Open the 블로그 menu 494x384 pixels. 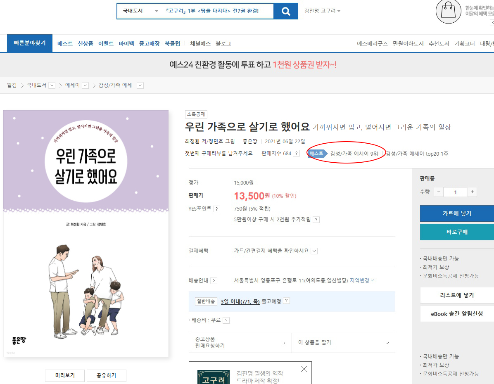[223, 43]
